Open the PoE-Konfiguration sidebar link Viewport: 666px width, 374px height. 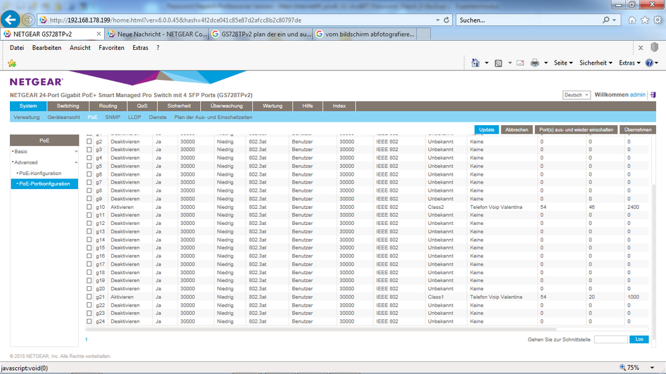tap(41, 173)
